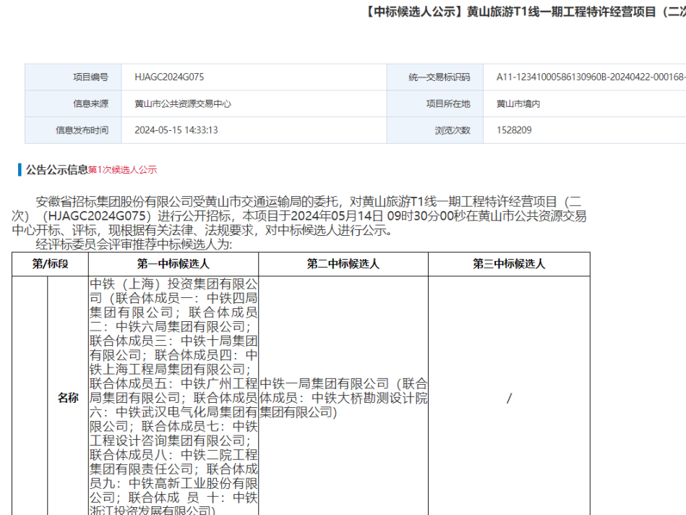Select publish time 2024-05-15 14:33:13

tap(176, 130)
